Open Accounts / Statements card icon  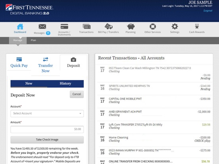[64, 27]
